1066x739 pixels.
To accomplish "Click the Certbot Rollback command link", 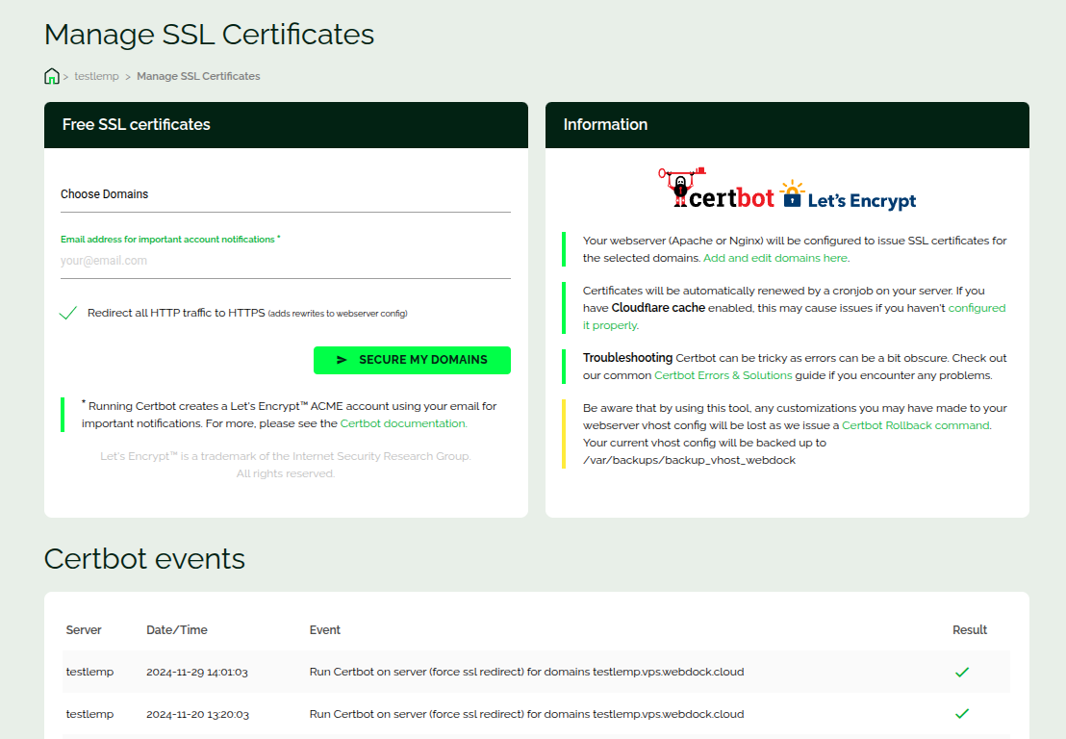I will coord(915,425).
